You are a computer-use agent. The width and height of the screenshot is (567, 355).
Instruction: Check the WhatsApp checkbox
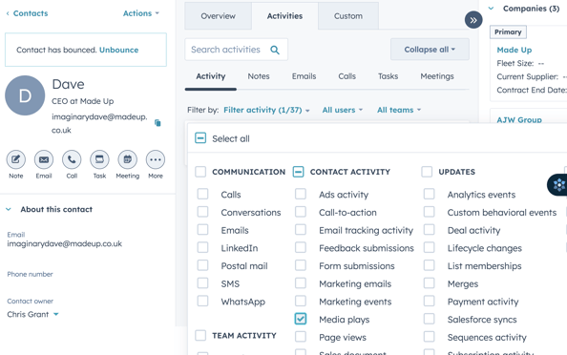pos(203,301)
